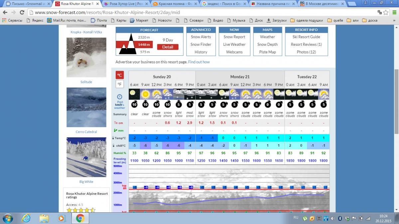Viewport: 399px width, 224px height.
Task: Click the browser Forward arrow
Action: point(14,12)
